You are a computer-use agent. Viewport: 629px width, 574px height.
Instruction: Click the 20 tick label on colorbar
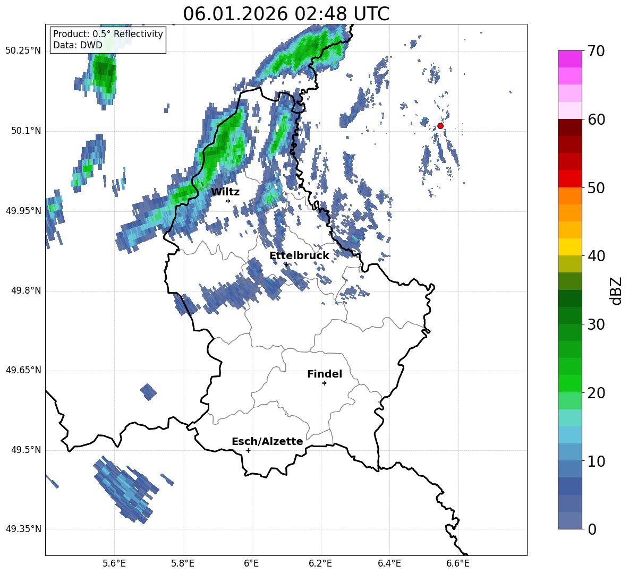click(x=596, y=392)
